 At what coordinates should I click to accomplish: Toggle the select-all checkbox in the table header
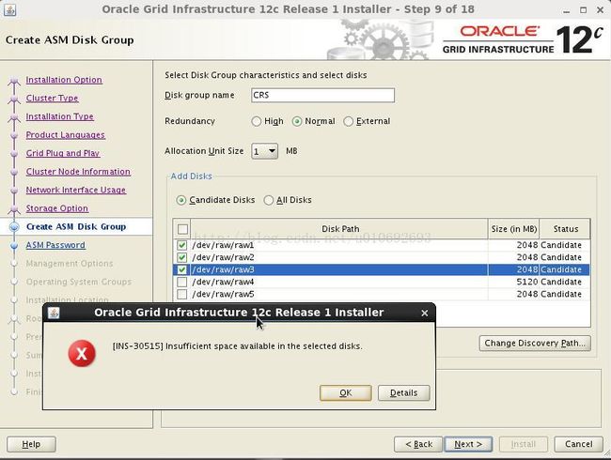[x=182, y=229]
